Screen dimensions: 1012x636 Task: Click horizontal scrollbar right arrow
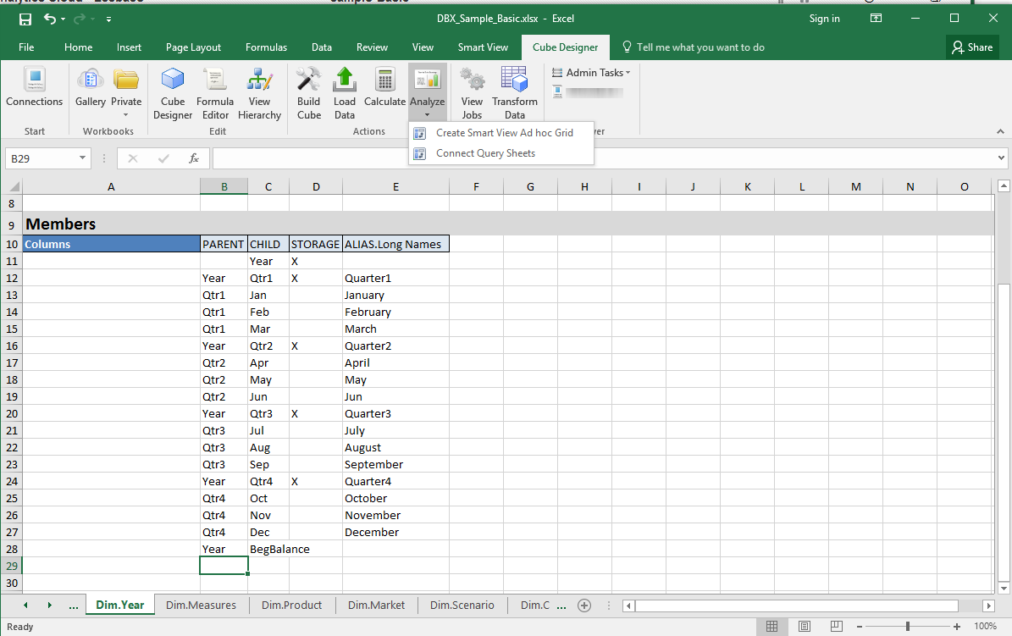[x=988, y=606]
